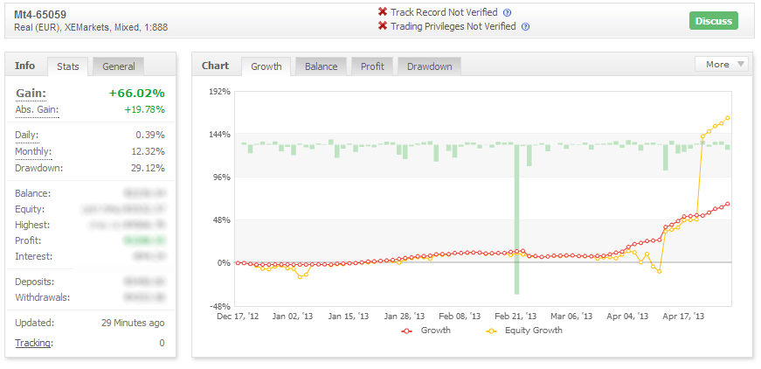Switch to the Profit chart tab

click(371, 66)
